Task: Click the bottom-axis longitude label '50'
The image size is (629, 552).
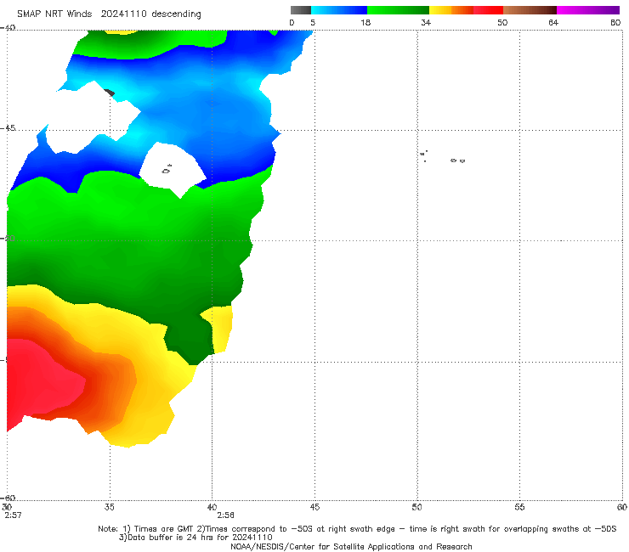Action: (417, 507)
